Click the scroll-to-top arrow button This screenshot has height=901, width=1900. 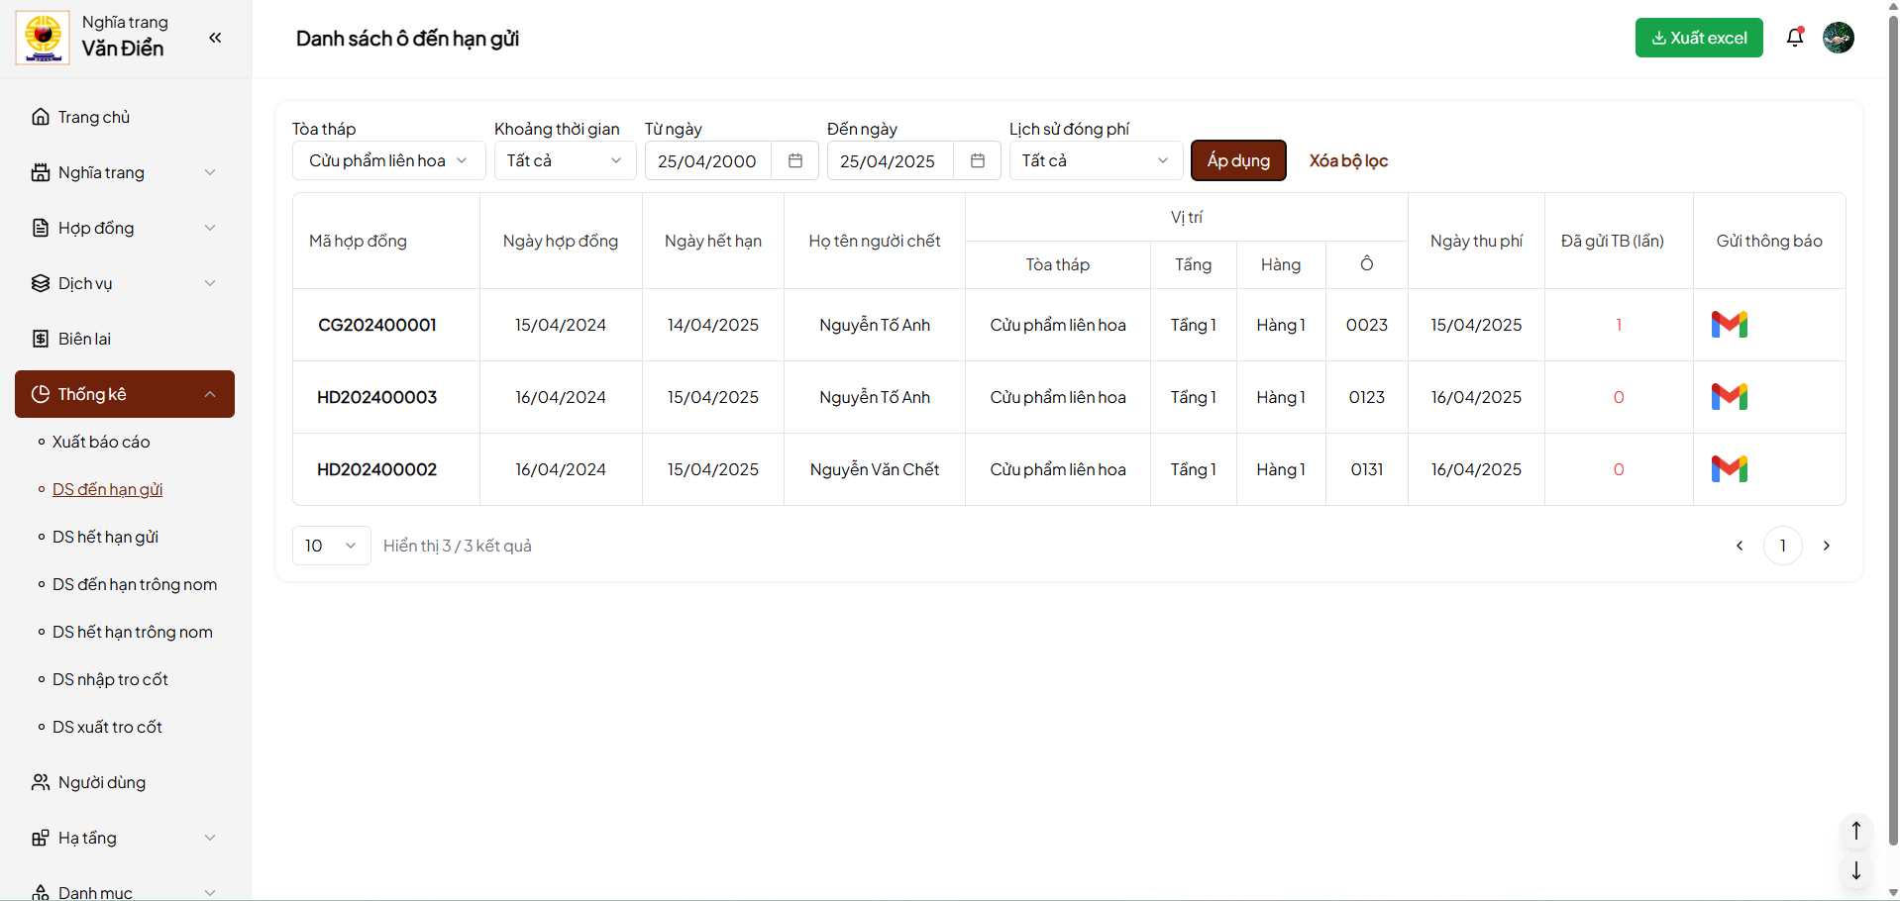[x=1855, y=831]
